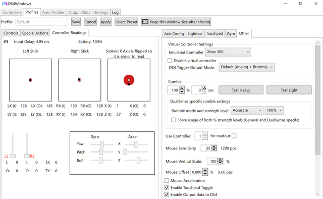Open the Auto Profiles tab
323x199 pixels.
(x=53, y=12)
